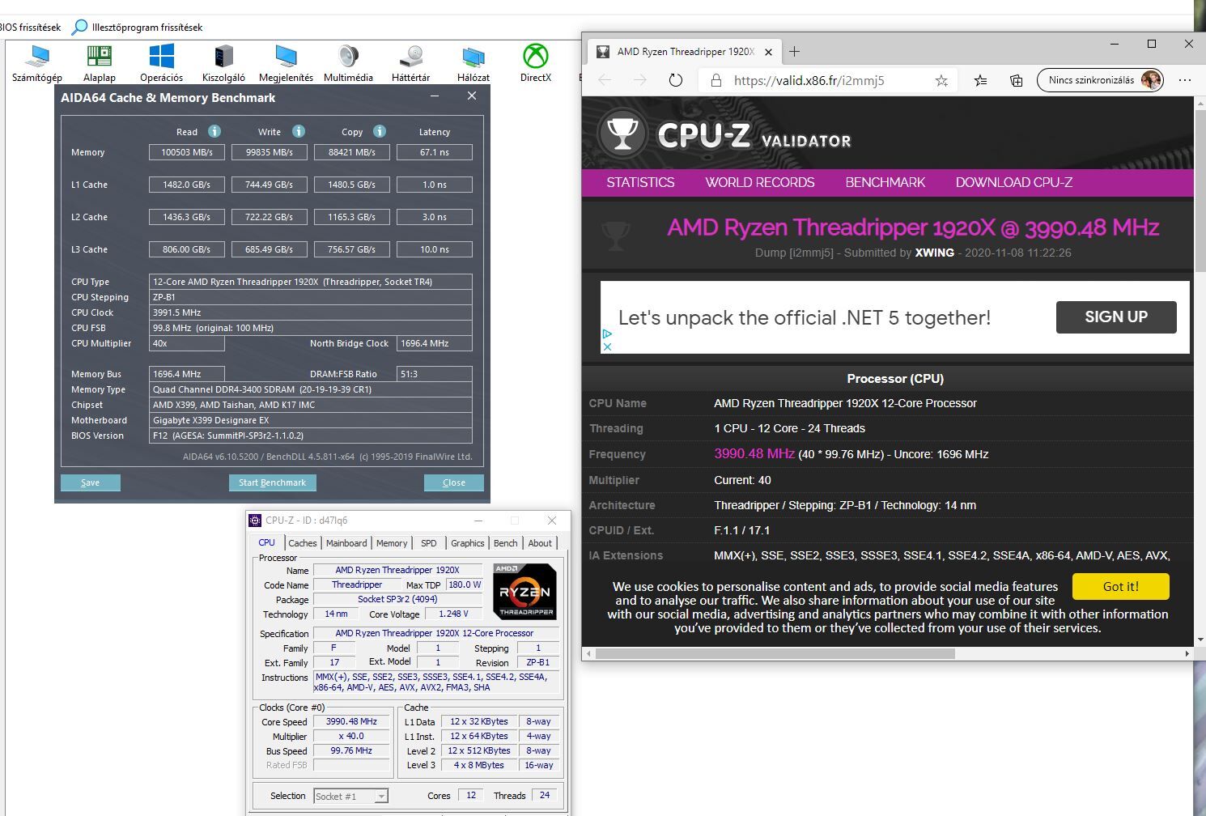This screenshot has width=1206, height=816.
Task: Switch to the Caches tab
Action: coord(303,543)
